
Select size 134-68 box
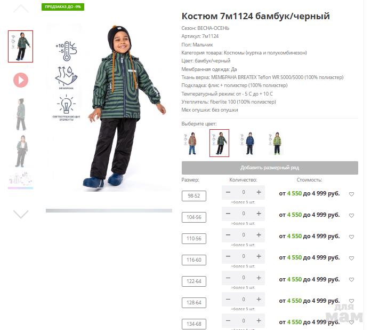[194, 324]
